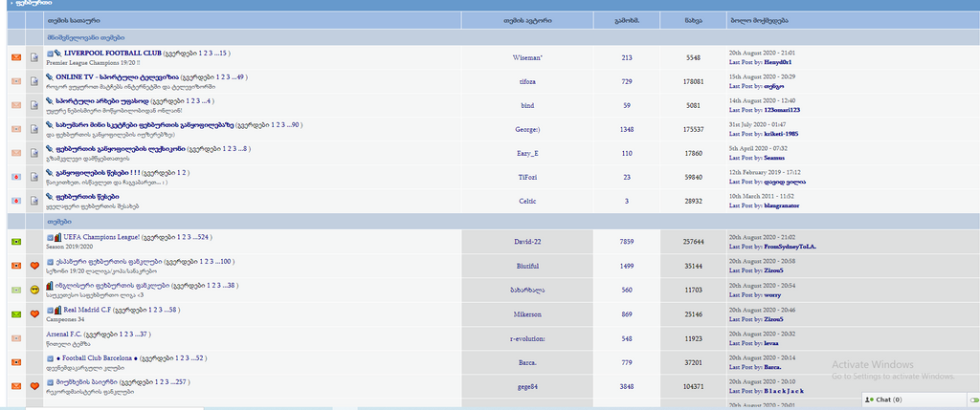Click the status icon in the George:) topic row

pyautogui.click(x=16, y=129)
